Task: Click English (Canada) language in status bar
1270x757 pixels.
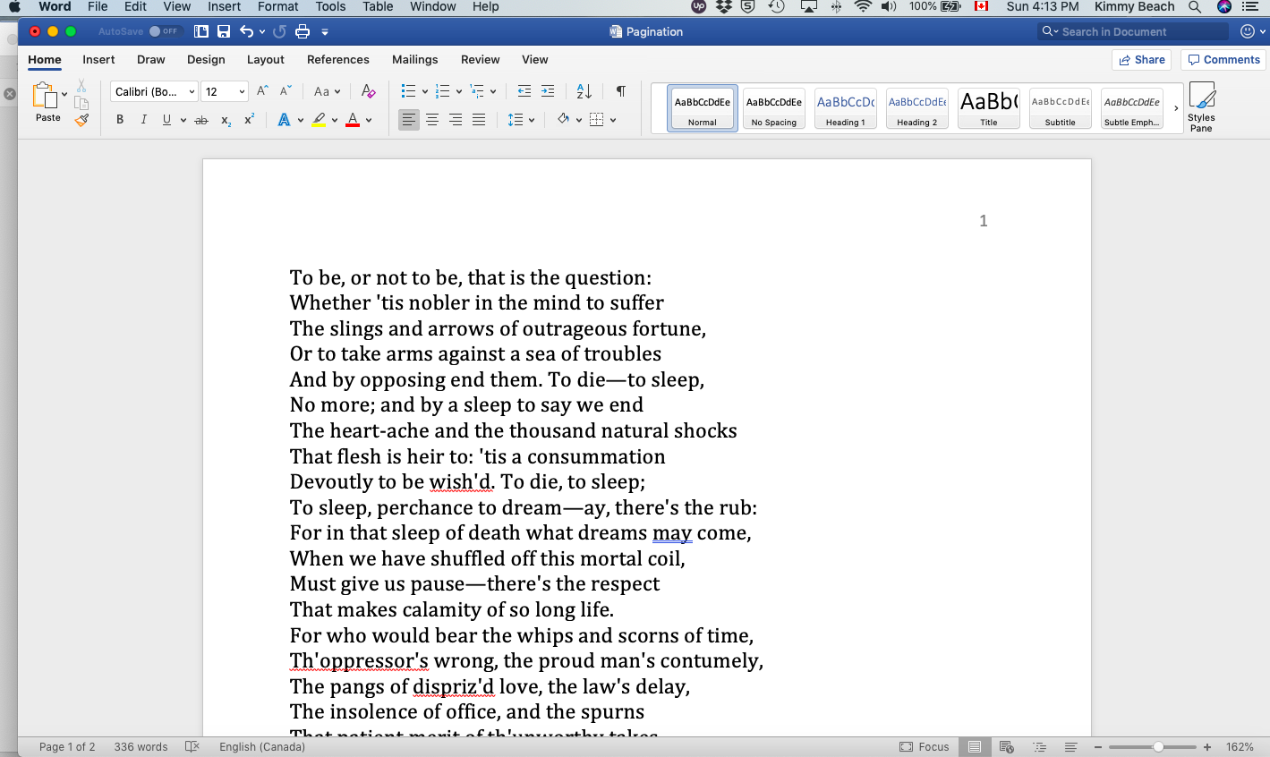Action: [262, 746]
